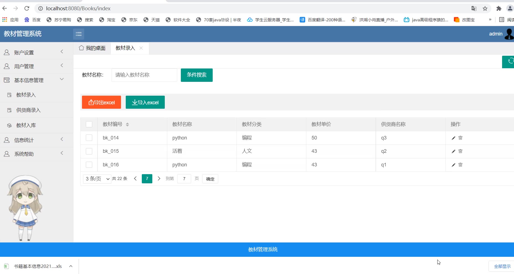Collapse the 基本信息管理 sidebar menu
Screen dimensions: 514x274
point(37,80)
